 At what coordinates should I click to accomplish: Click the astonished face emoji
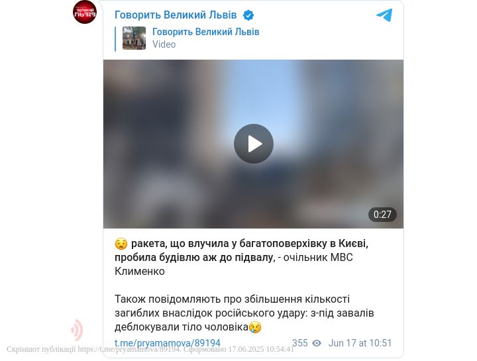[121, 244]
